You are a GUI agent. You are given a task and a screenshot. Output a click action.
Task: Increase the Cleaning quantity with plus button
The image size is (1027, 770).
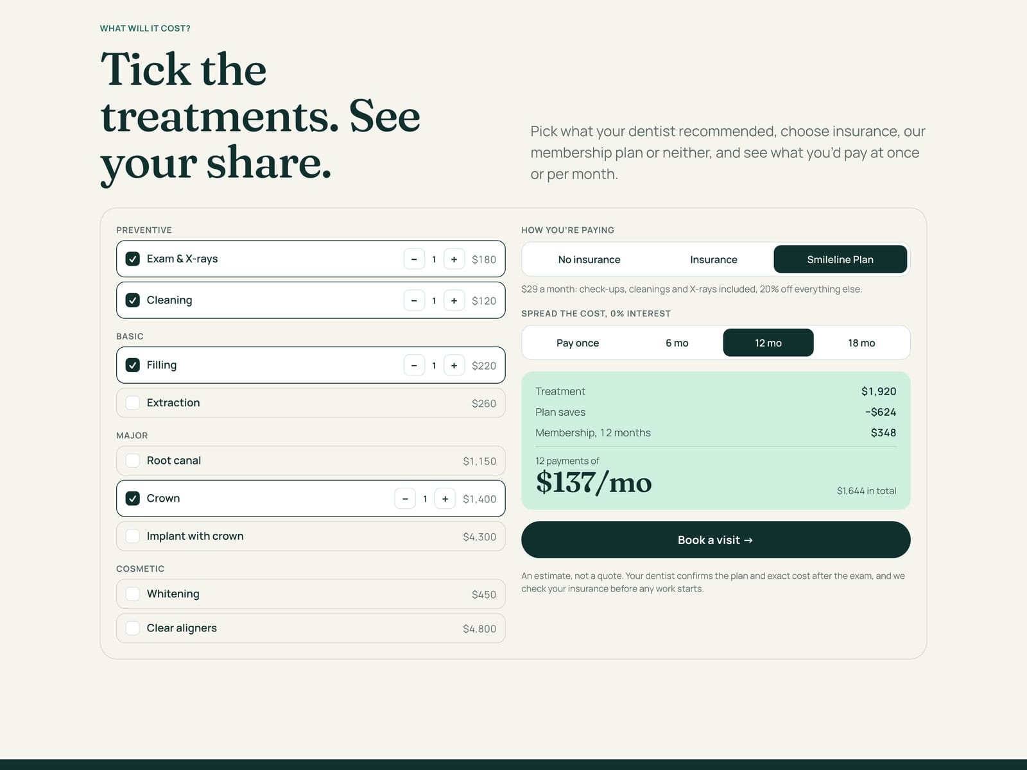point(454,300)
